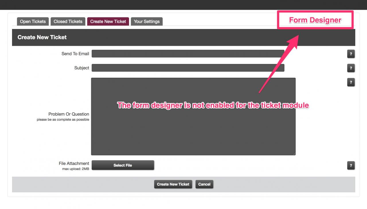
Task: Click the Send To Email input field
Action: click(x=188, y=54)
